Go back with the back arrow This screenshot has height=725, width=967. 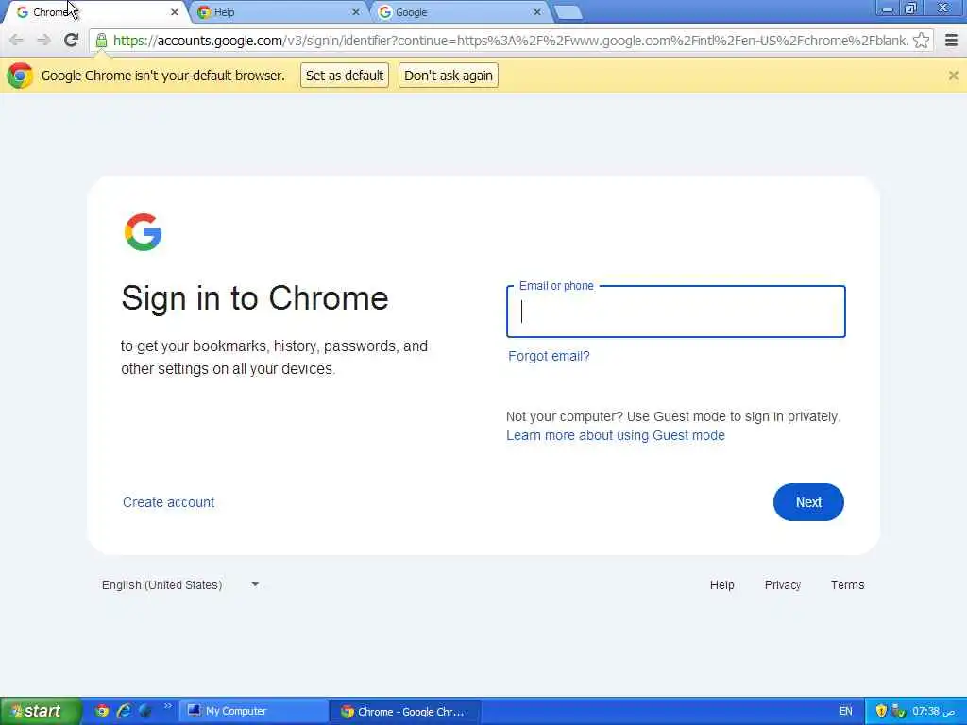click(x=17, y=40)
